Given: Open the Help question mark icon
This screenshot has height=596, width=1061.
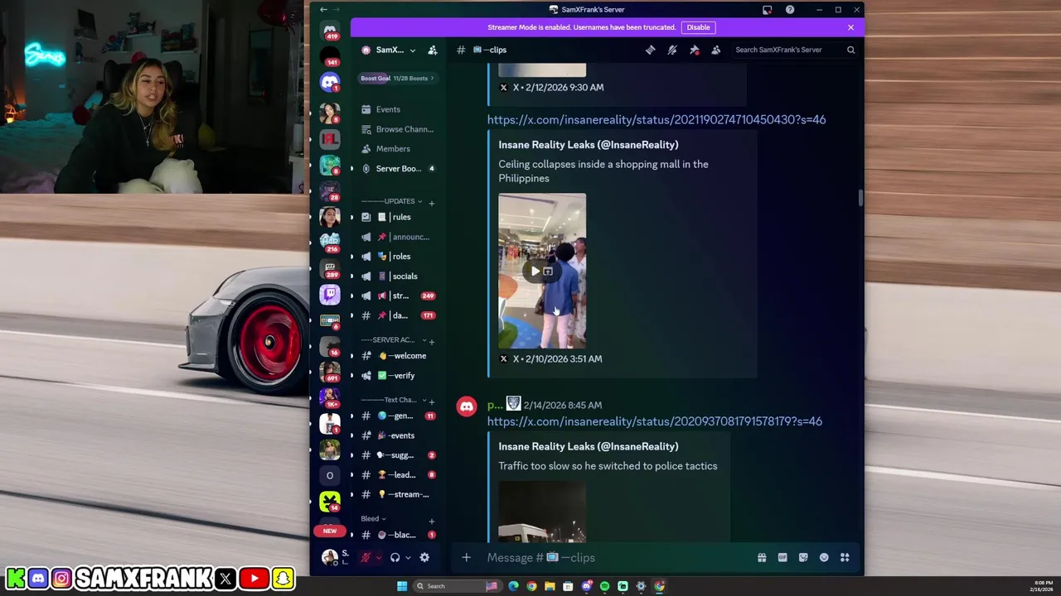Looking at the screenshot, I should [x=790, y=10].
